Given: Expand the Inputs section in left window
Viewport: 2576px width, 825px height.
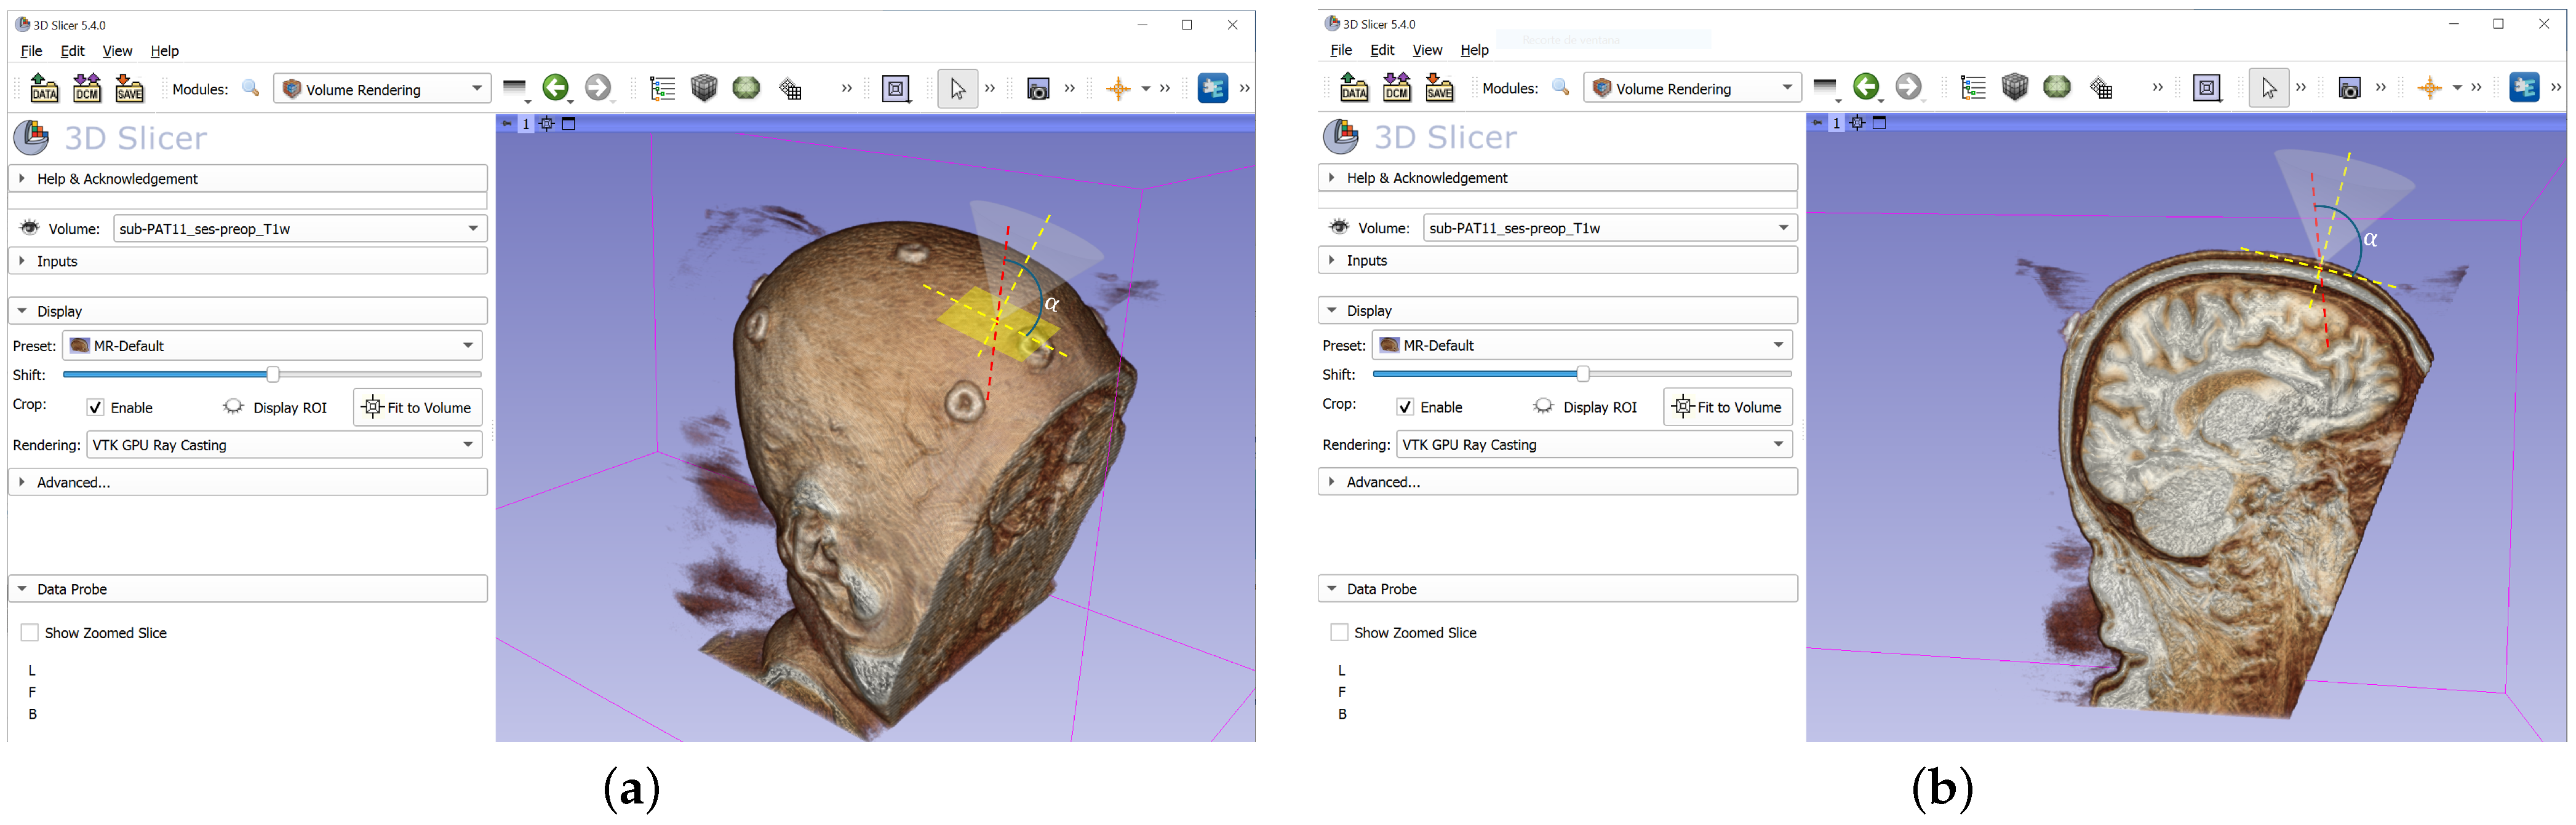Looking at the screenshot, I should [56, 261].
